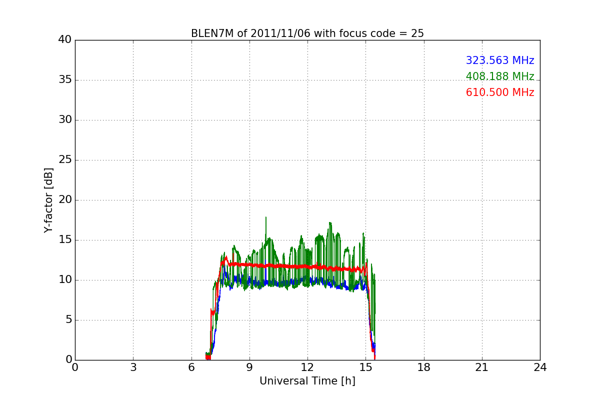Click x-axis tick label '18'
This screenshot has height=400, width=600.
(423, 367)
